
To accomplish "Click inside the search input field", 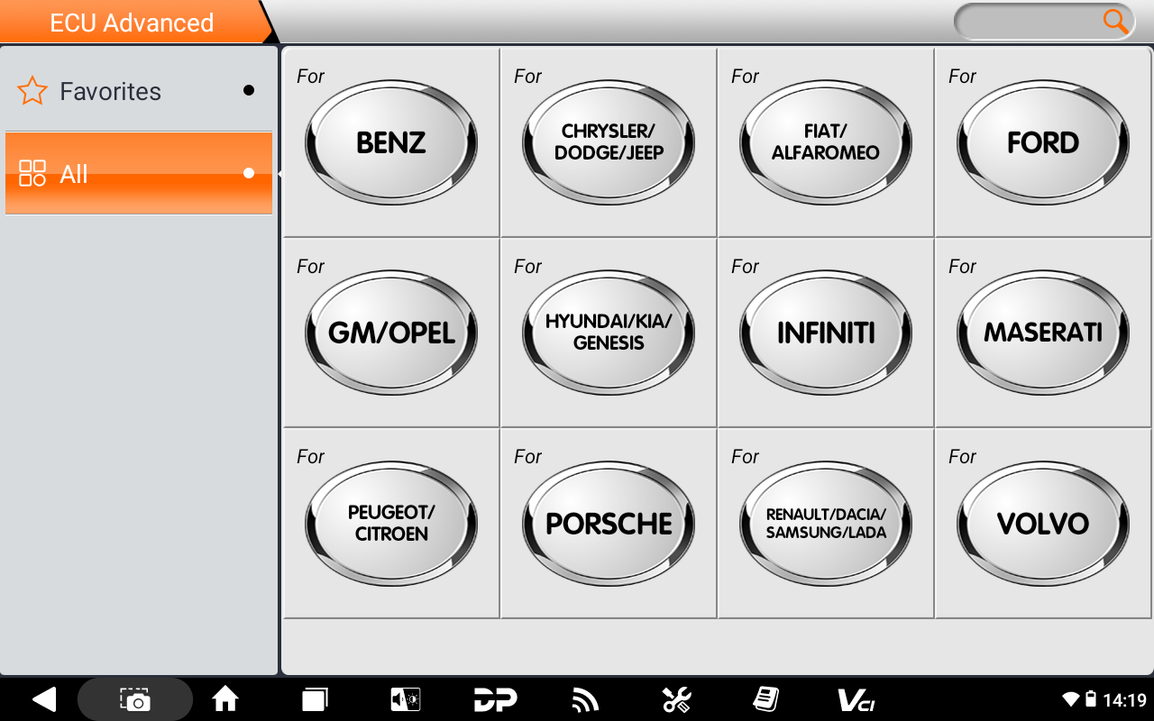I will point(1028,22).
